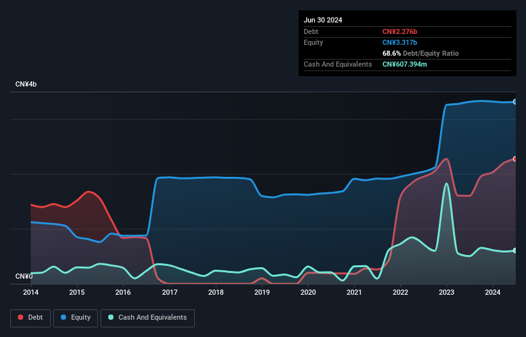Select the 2023 x-axis label

(x=447, y=293)
